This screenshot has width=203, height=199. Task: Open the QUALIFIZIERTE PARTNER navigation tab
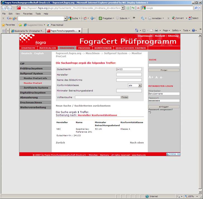click(x=131, y=48)
